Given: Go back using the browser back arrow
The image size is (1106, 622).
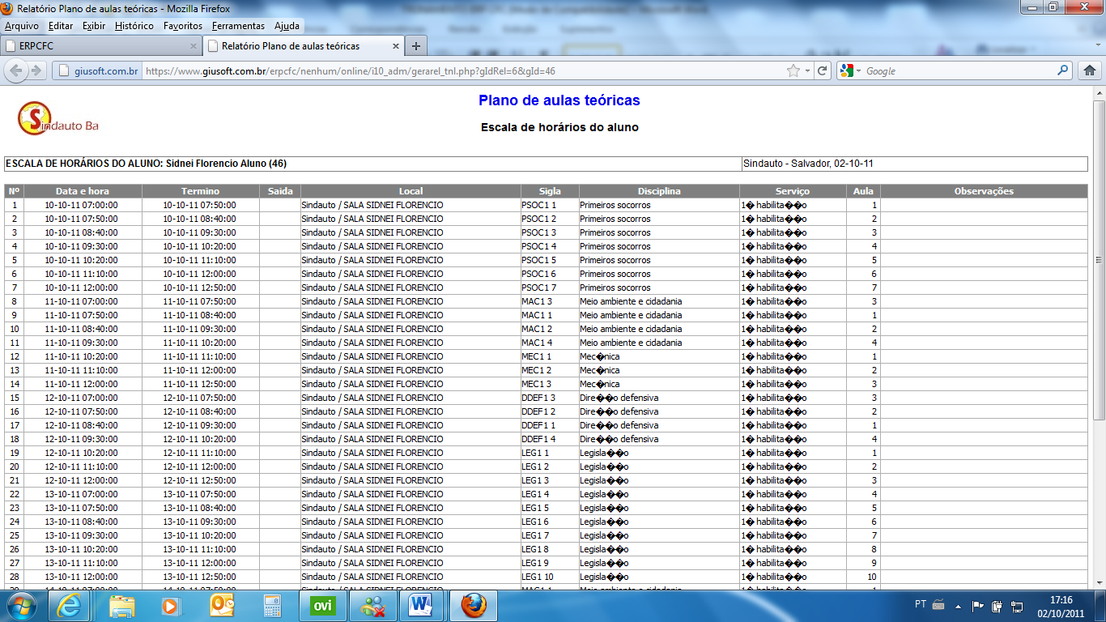Looking at the screenshot, I should pos(16,70).
